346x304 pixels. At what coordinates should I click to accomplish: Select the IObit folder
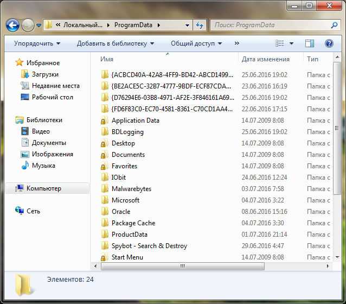(x=119, y=178)
